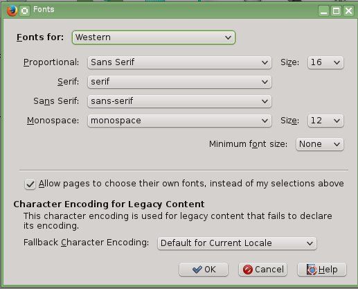The image size is (358, 289).
Task: Change monospace Size 12 dropdown
Action: click(325, 121)
